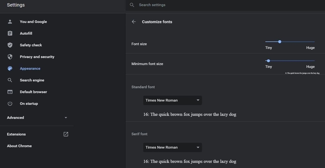Expand the Advanced section arrow
This screenshot has height=168, width=325.
point(66,117)
